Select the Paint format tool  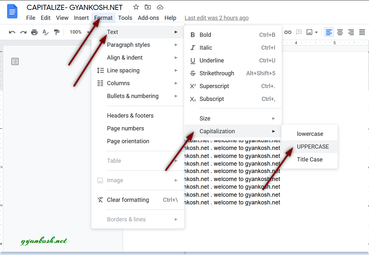tap(57, 32)
